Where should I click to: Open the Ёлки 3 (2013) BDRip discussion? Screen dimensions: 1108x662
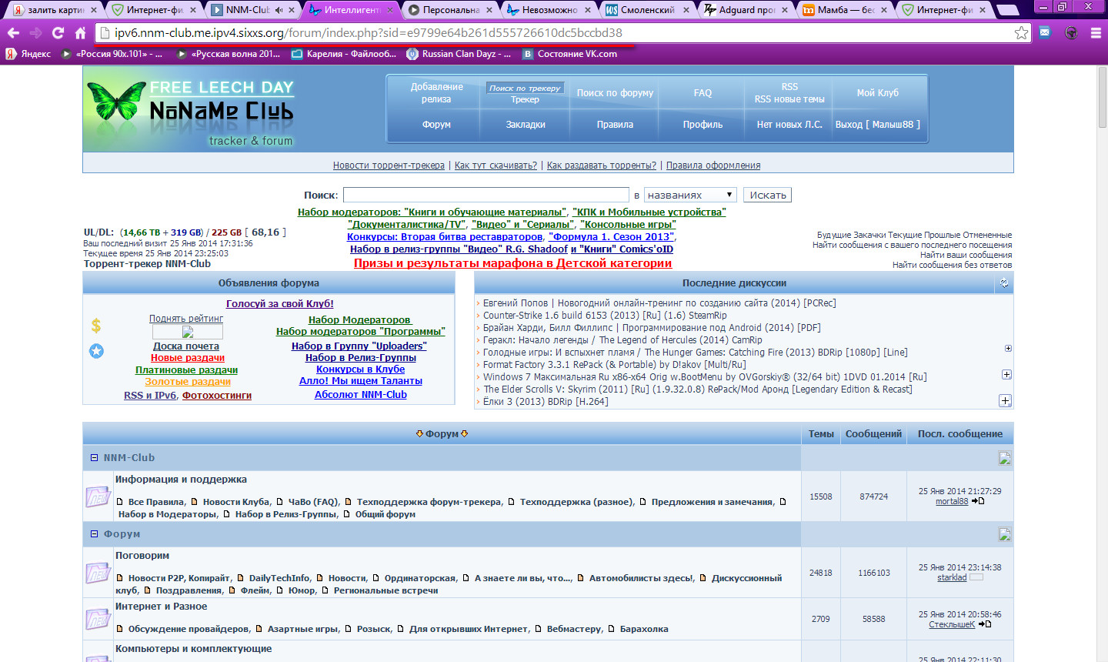(x=546, y=402)
